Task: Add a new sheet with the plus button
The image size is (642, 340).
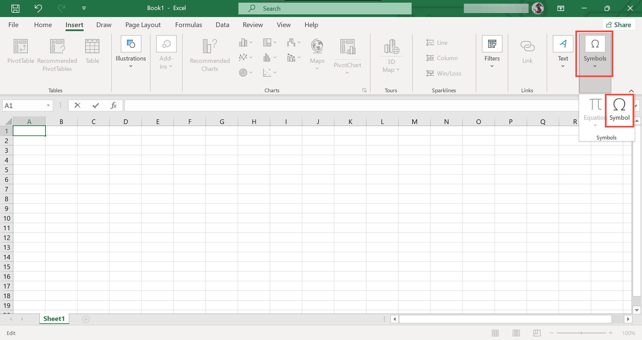Action: click(x=86, y=319)
